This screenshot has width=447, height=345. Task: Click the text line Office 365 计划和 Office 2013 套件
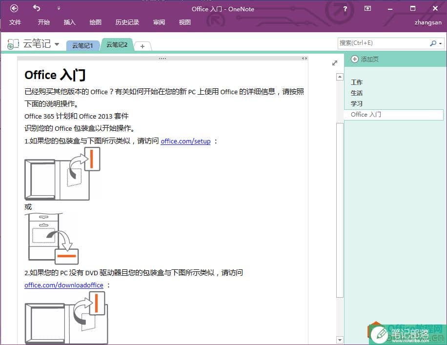77,116
